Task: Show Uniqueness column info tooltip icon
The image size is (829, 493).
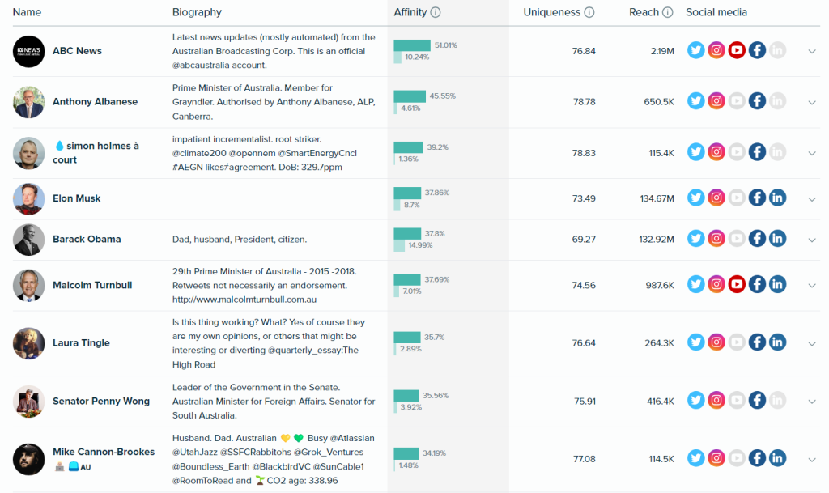Action: (x=589, y=12)
